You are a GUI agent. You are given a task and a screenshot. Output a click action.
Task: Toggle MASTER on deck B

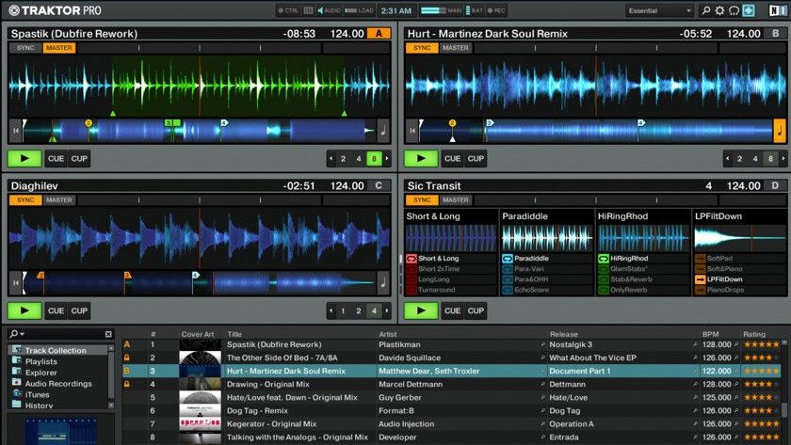pos(456,48)
